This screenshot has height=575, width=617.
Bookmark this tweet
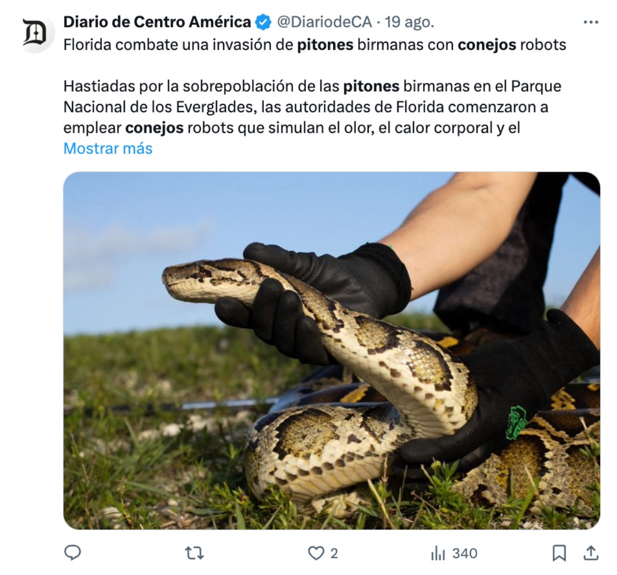pyautogui.click(x=559, y=553)
